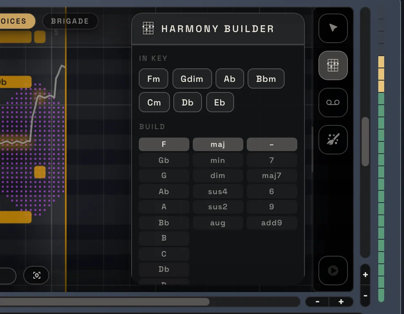Click the locate focus icon button
This screenshot has width=404, height=314.
[36, 275]
